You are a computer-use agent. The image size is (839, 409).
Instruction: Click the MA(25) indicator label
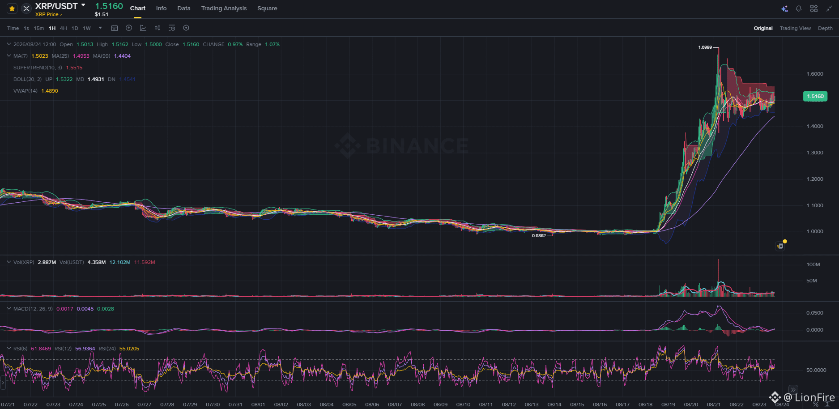[x=60, y=56]
